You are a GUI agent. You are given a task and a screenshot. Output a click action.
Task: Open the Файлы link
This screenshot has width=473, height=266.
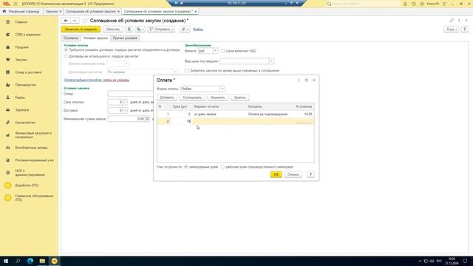pos(198,30)
